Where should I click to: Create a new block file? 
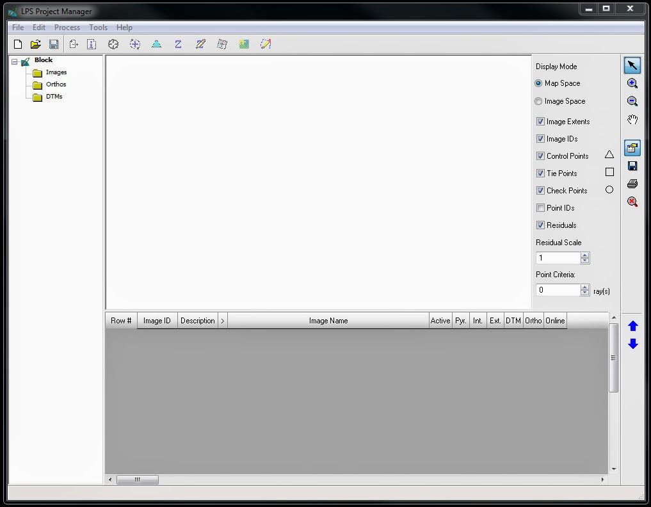tap(18, 44)
